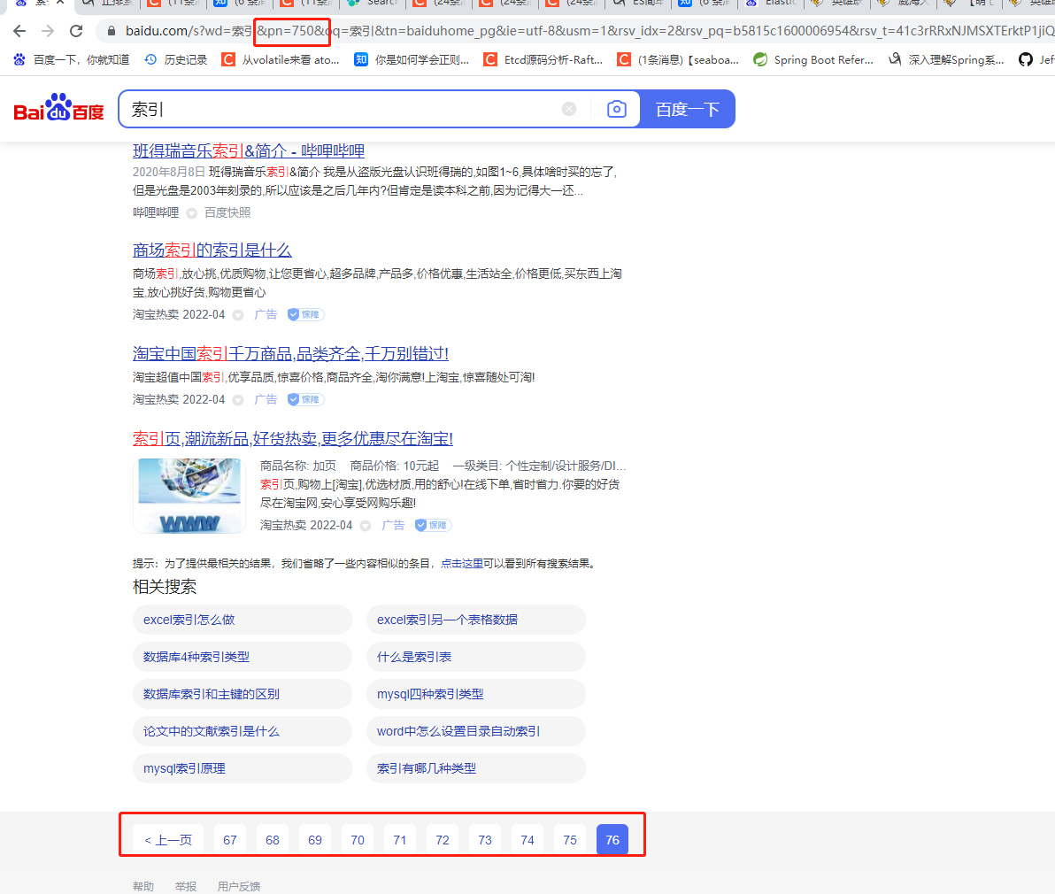Select related search excel索引另一个表格数据

[x=475, y=620]
